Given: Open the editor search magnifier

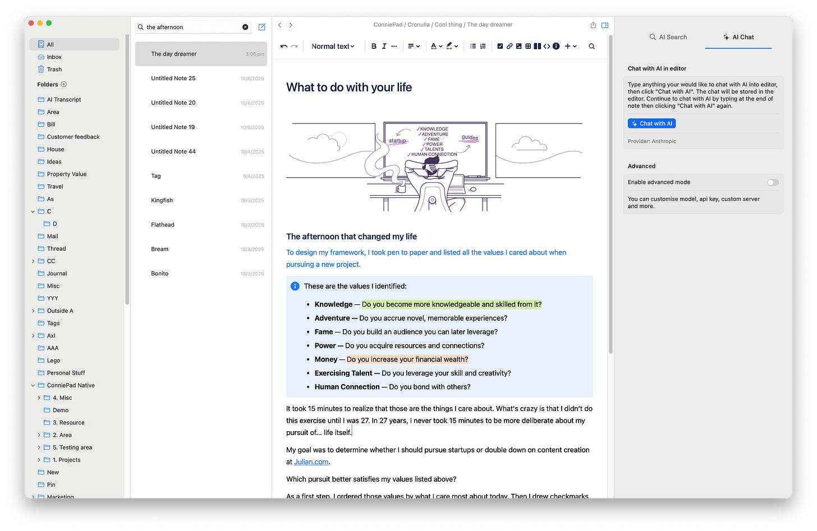Looking at the screenshot, I should [591, 46].
